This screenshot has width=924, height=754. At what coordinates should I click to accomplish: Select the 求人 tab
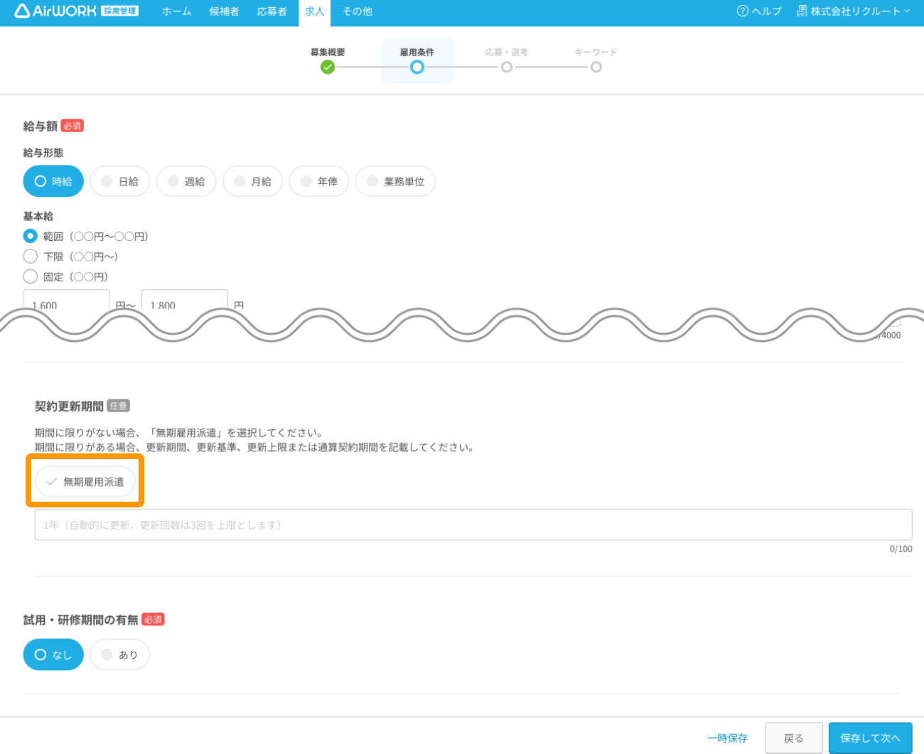pos(314,12)
